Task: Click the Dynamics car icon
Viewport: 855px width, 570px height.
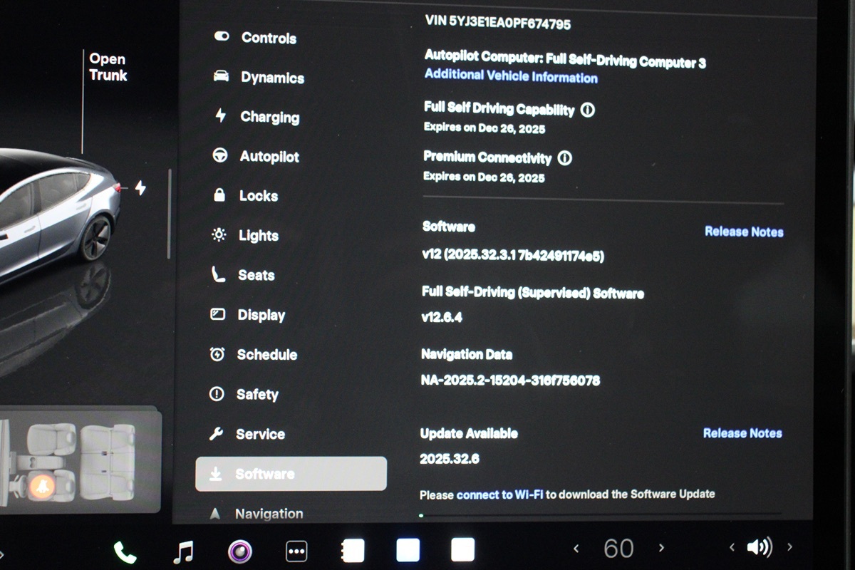Action: (221, 76)
